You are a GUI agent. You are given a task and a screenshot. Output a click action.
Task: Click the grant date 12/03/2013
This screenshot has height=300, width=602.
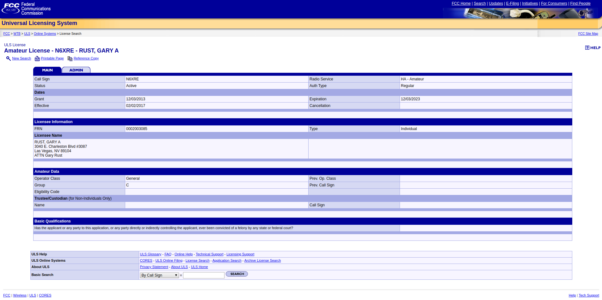[136, 99]
